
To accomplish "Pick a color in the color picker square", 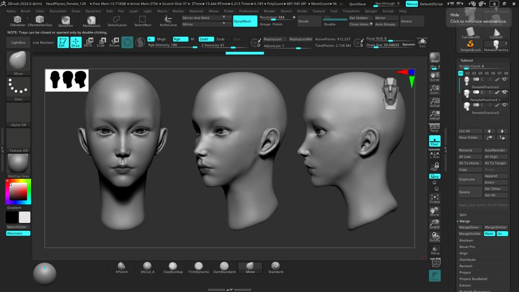I will click(18, 191).
